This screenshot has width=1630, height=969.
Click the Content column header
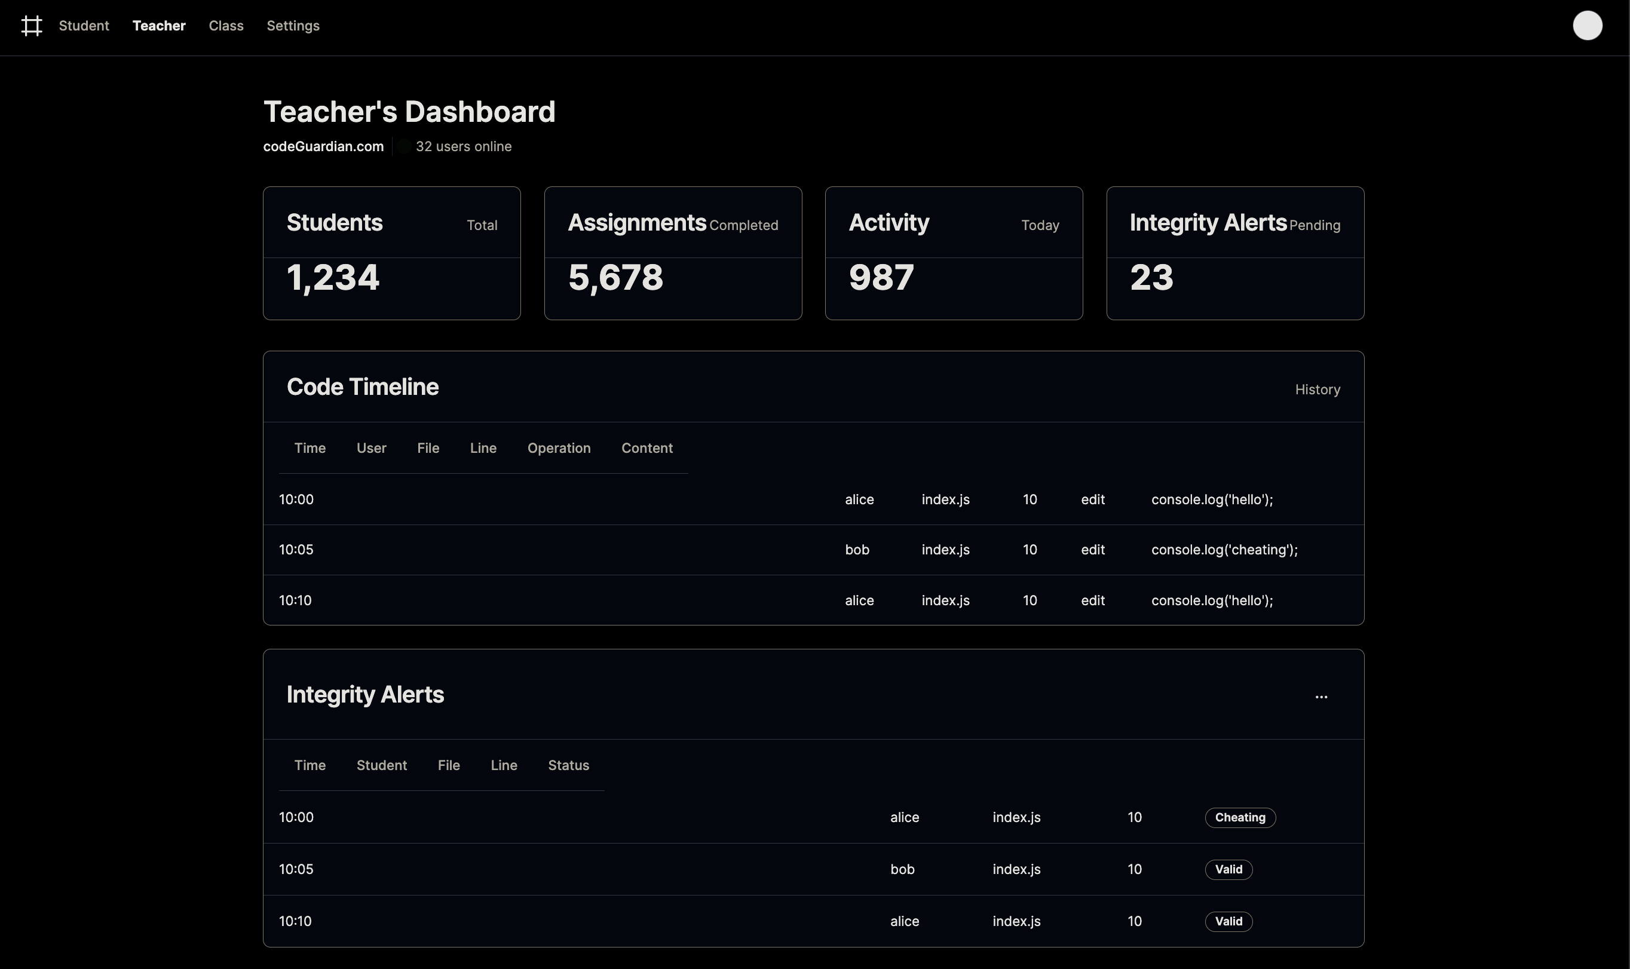pyautogui.click(x=647, y=449)
